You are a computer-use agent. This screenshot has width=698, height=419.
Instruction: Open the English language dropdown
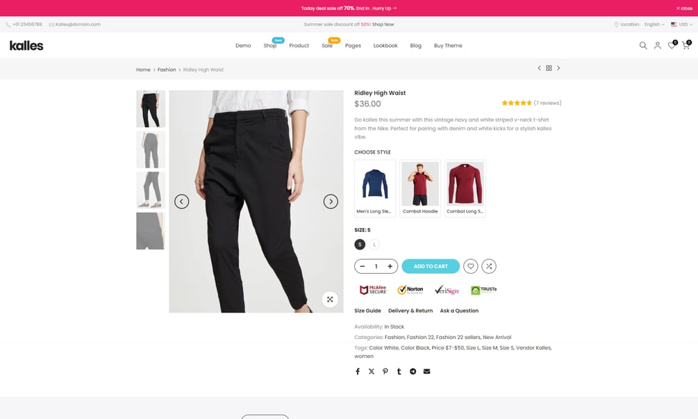tap(654, 24)
